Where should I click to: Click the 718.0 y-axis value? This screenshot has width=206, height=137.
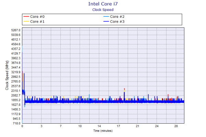click(x=16, y=123)
